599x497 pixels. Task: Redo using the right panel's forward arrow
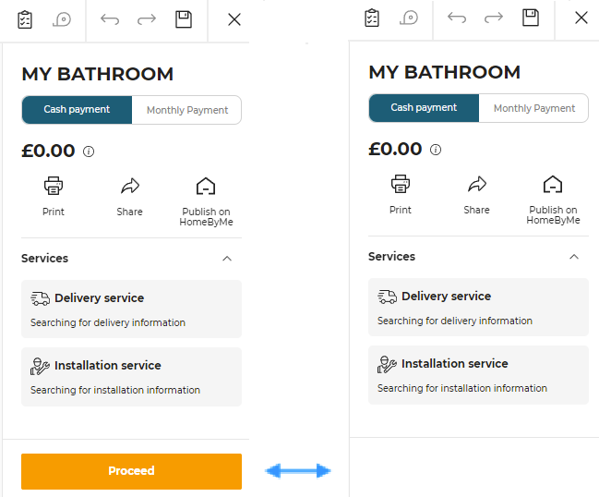(494, 18)
